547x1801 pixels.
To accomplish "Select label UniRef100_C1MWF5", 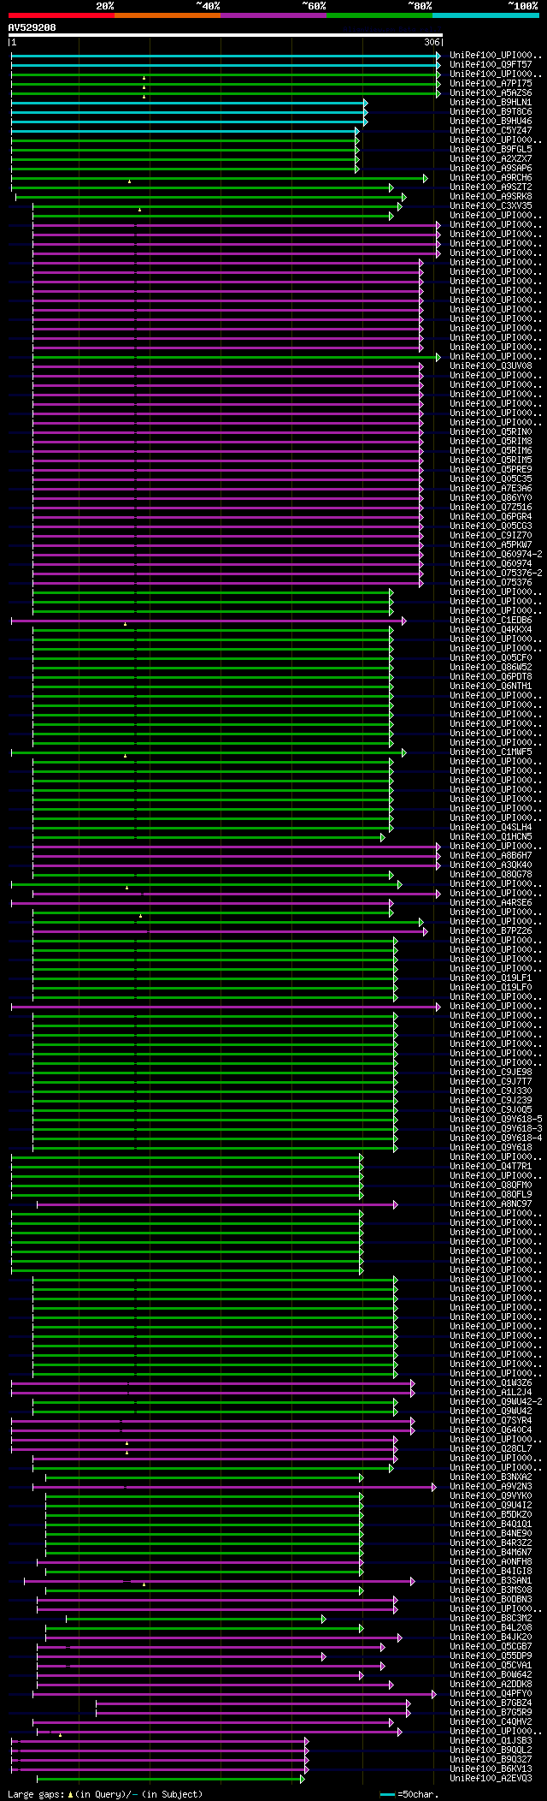I will click(491, 752).
